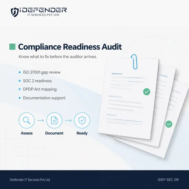189x189 pixels.
Task: Click the 'Ready' step label
Action: [x=82, y=133]
